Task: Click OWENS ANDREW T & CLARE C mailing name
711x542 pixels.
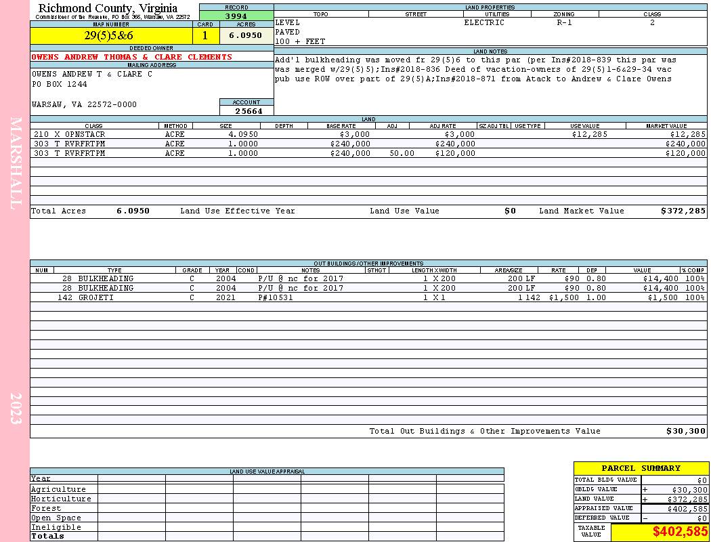Action: click(91, 75)
